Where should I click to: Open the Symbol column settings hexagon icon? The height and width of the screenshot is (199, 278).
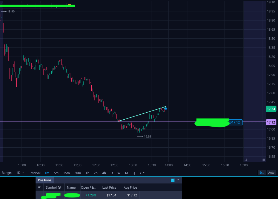pos(60,187)
